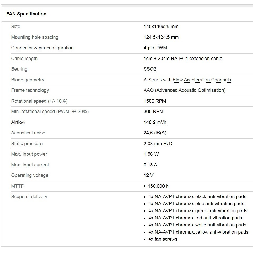Click the '124,5x124,5 mm' spacing value
253x253 pixels.
point(161,37)
